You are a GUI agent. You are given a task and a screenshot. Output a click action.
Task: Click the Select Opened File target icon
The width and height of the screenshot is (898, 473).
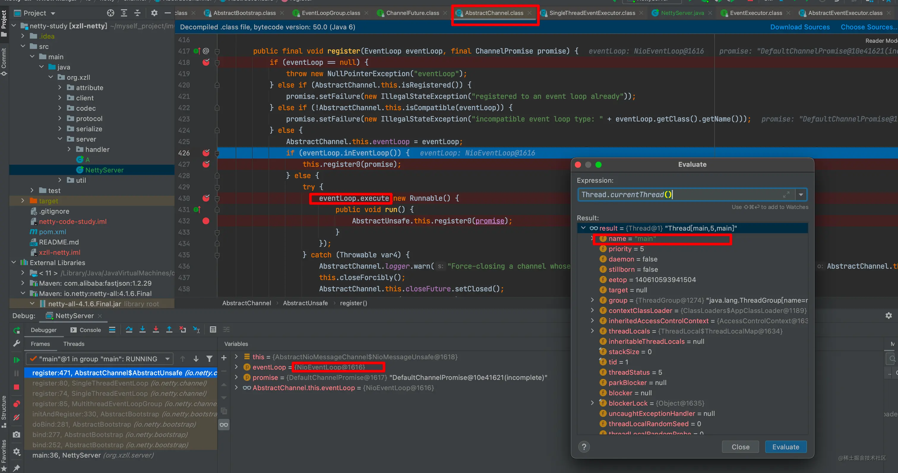110,13
